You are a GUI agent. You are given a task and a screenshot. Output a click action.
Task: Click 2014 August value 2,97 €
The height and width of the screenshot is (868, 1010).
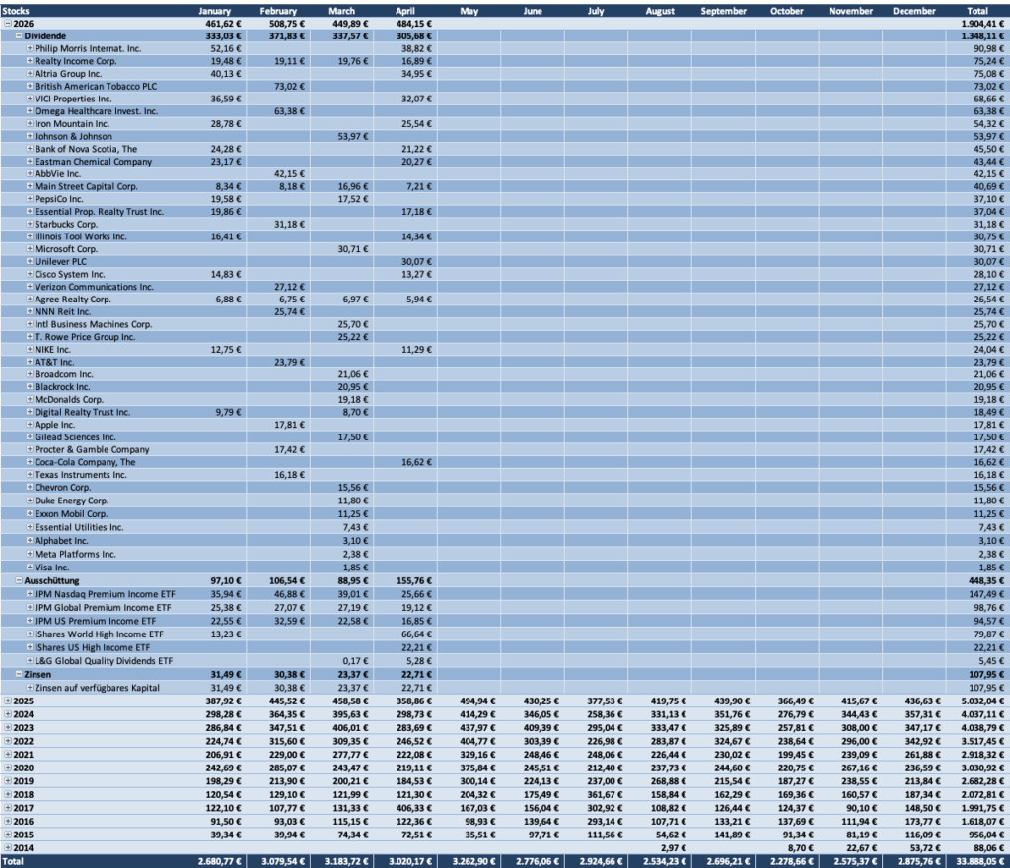click(x=673, y=848)
